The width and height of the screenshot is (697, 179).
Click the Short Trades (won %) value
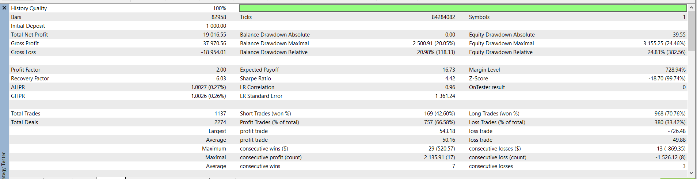click(439, 114)
